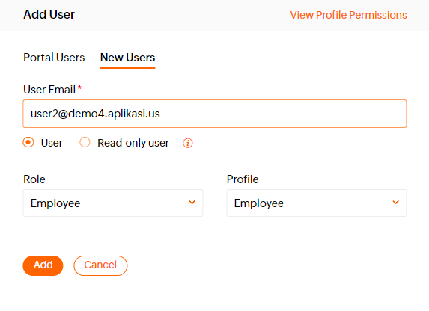Select the Read-only user radio button
Image resolution: width=429 pixels, height=311 pixels.
point(85,142)
